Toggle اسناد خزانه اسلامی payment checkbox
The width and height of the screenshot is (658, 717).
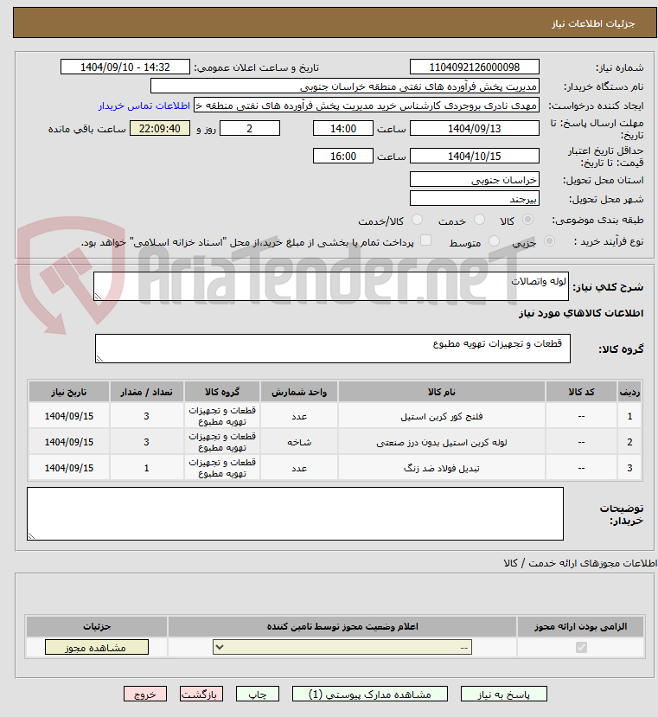click(x=425, y=240)
